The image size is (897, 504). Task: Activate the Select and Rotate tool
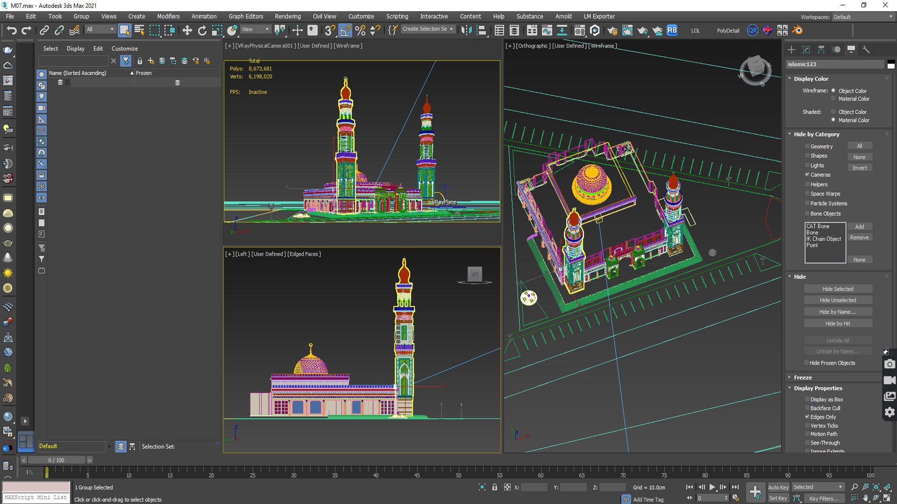click(202, 30)
